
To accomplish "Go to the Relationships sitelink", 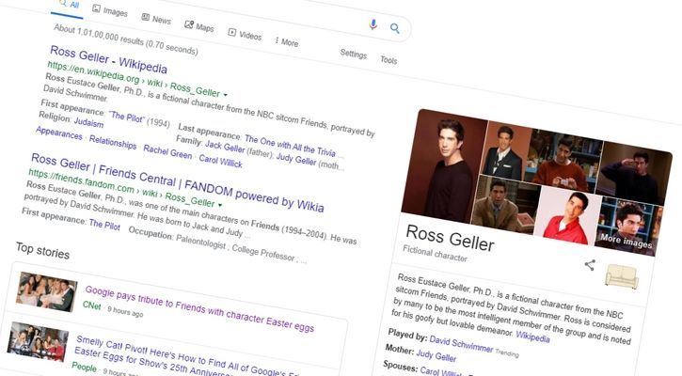I will tap(113, 142).
